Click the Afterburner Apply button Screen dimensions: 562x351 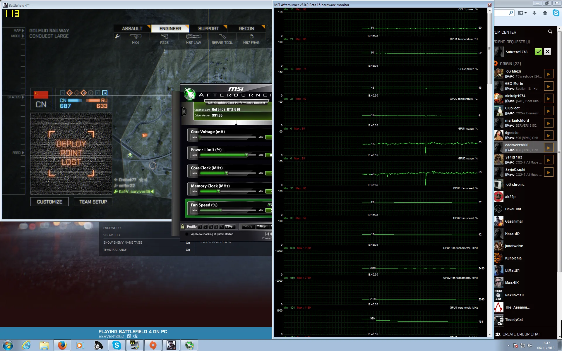(x=248, y=226)
